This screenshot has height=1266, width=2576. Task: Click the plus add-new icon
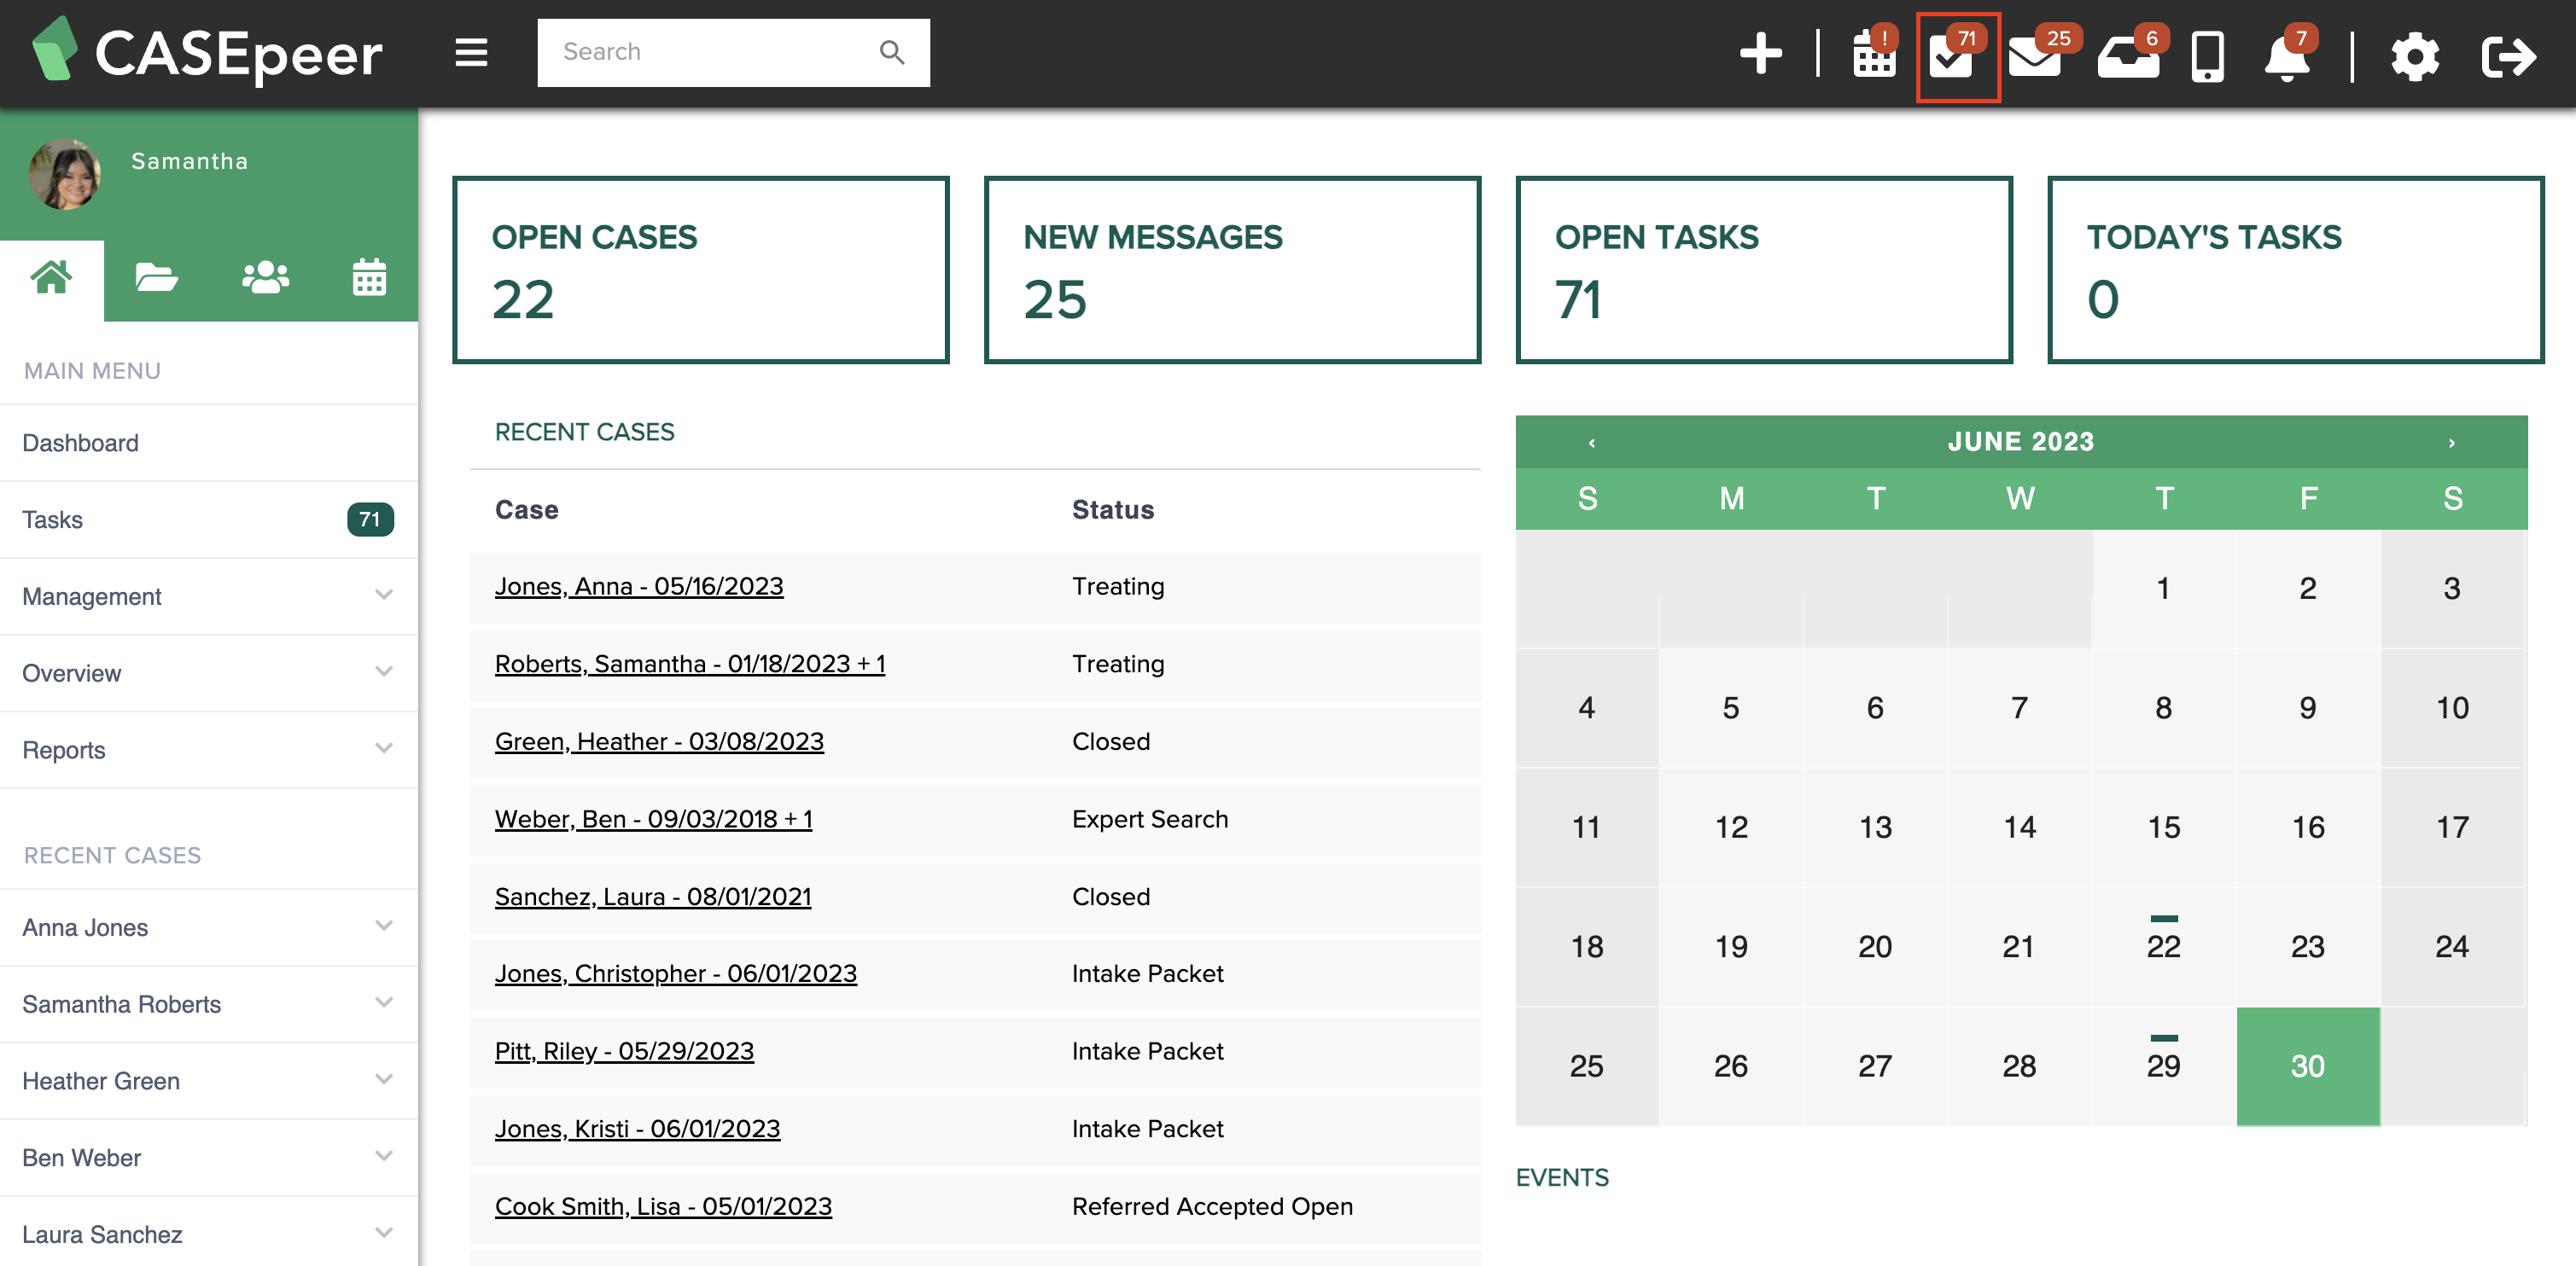point(1760,54)
